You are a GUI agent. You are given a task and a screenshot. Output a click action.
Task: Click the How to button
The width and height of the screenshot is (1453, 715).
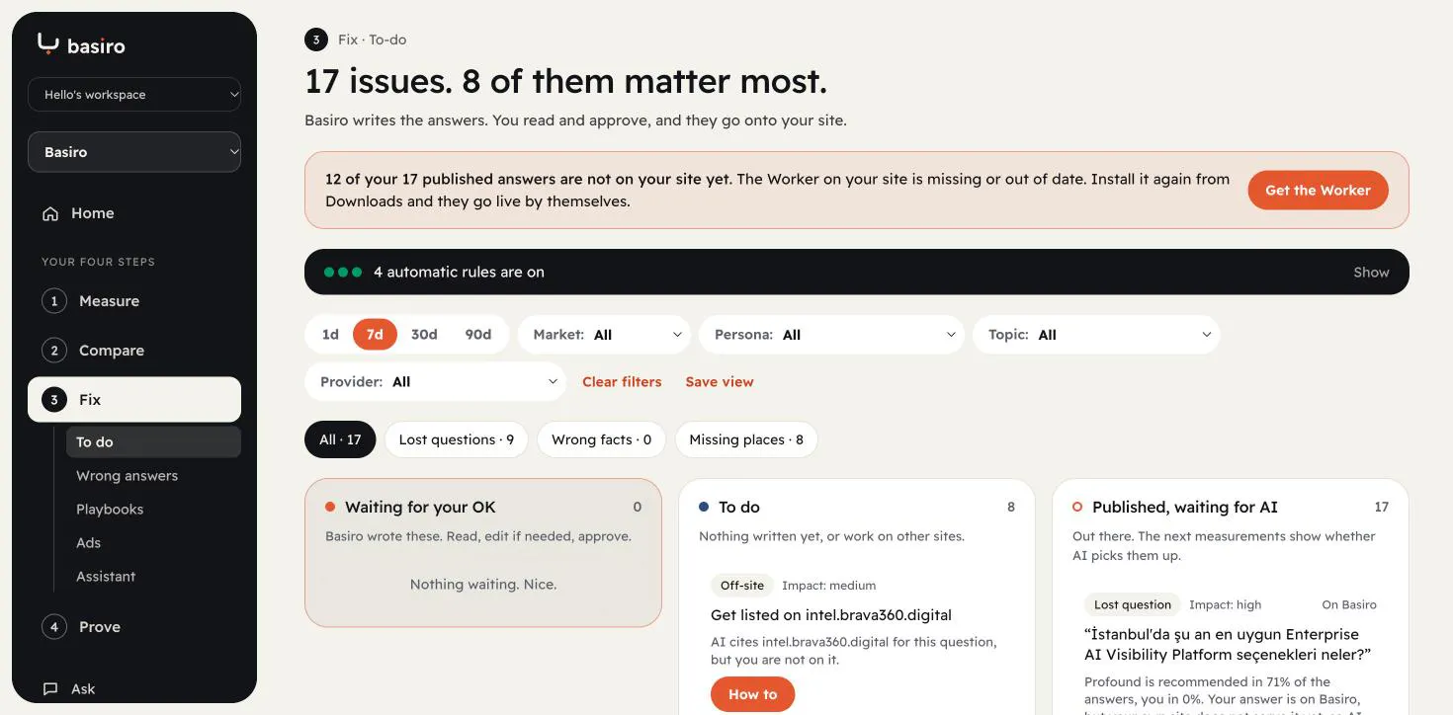pos(752,695)
